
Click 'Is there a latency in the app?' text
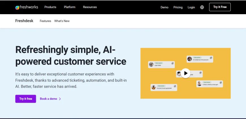(210, 84)
